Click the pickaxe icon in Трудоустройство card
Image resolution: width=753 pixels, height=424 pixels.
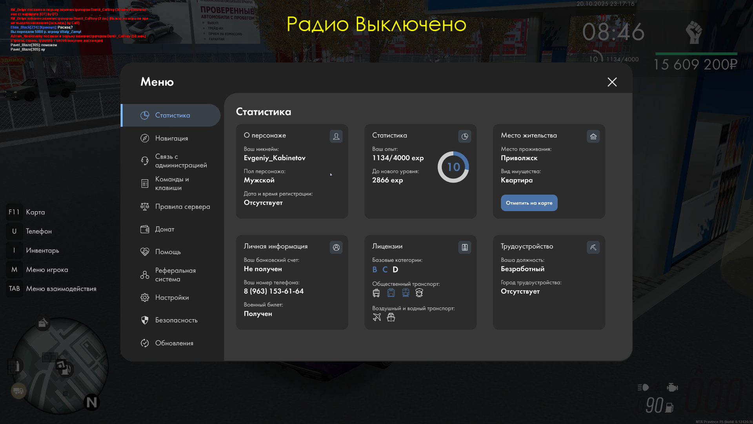(x=593, y=247)
